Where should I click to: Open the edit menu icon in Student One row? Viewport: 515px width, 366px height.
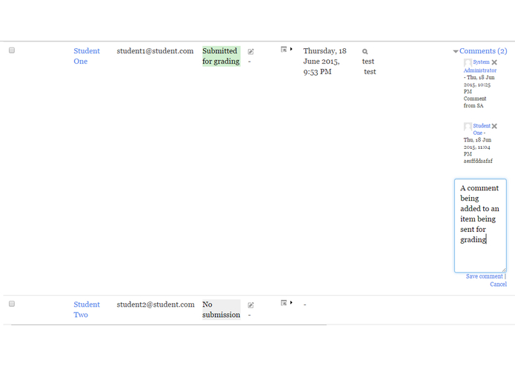pos(284,49)
